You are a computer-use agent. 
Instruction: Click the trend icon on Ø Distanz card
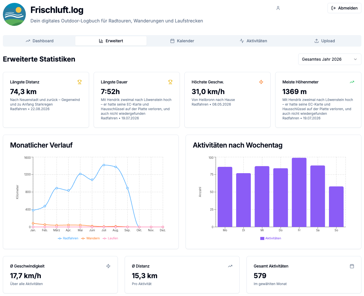[x=230, y=266]
